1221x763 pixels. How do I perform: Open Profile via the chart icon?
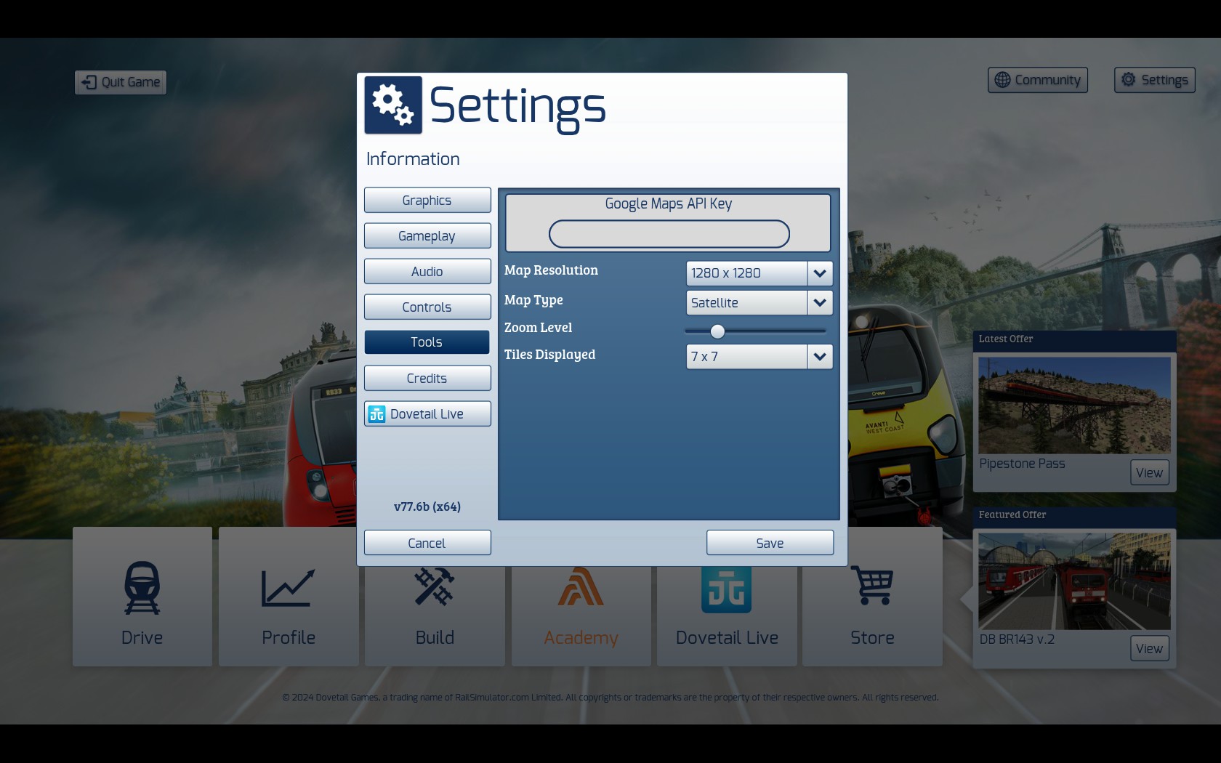289,587
